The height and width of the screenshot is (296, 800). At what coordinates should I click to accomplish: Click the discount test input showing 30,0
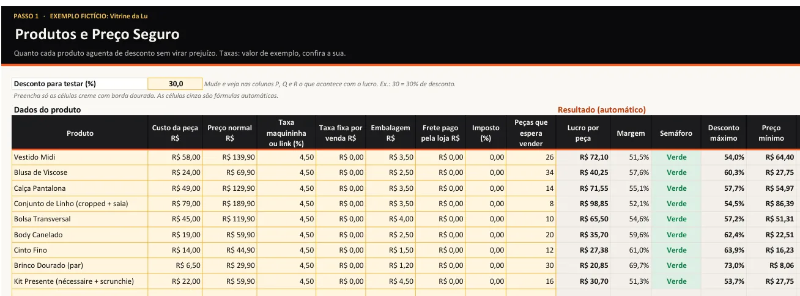176,84
